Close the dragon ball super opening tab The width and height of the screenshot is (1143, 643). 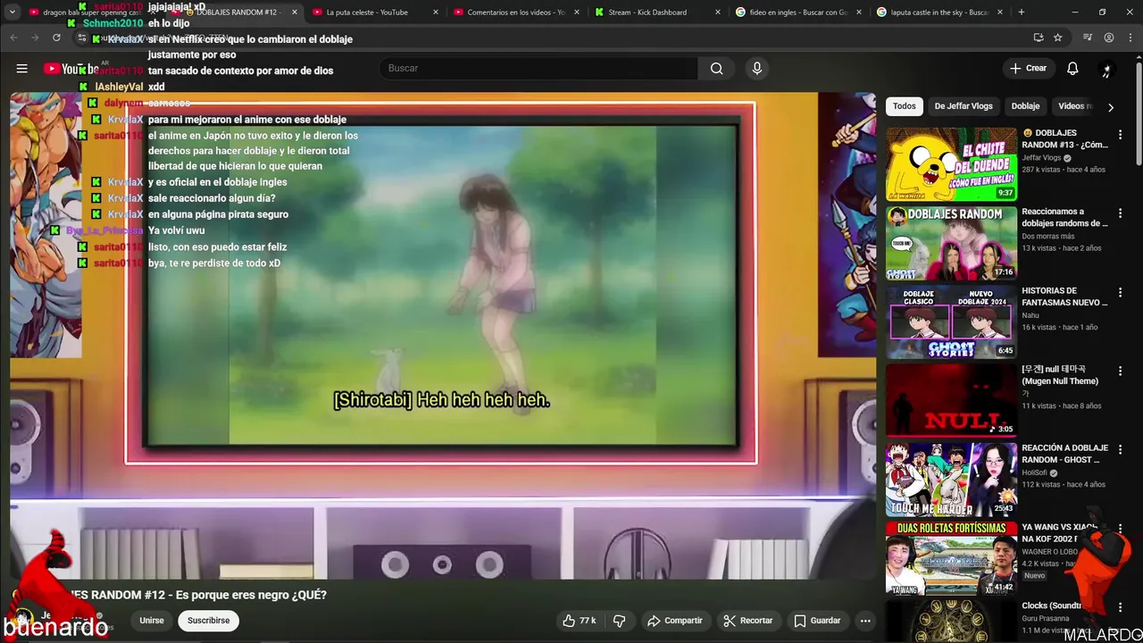(x=153, y=13)
